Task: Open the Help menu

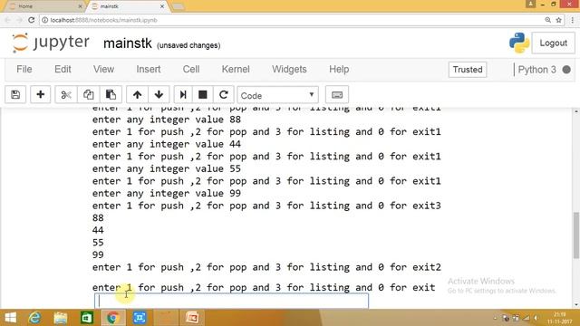Action: 339,70
